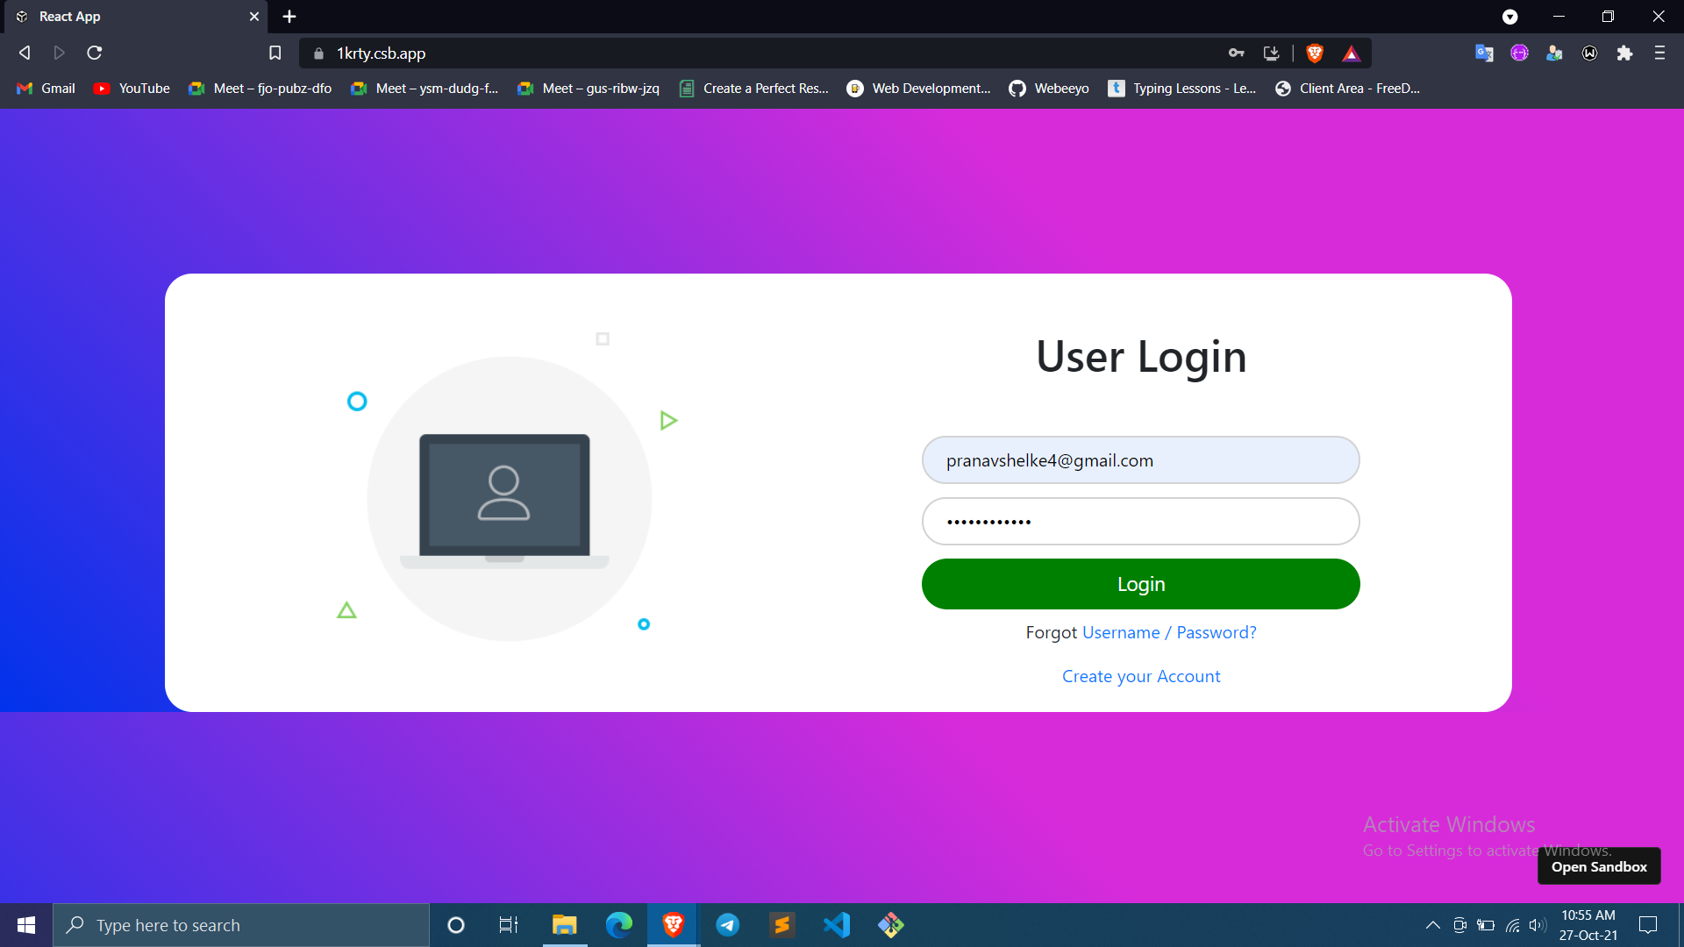The width and height of the screenshot is (1684, 947).
Task: Click the Open Sandbox button
Action: tap(1598, 865)
